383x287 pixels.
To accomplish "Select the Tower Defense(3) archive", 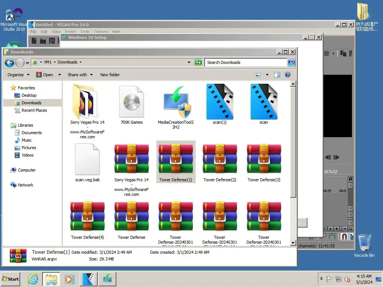I will (264, 162).
